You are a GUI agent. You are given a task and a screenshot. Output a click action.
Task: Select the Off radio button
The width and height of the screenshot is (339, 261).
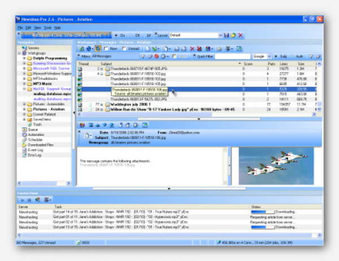pos(131,36)
